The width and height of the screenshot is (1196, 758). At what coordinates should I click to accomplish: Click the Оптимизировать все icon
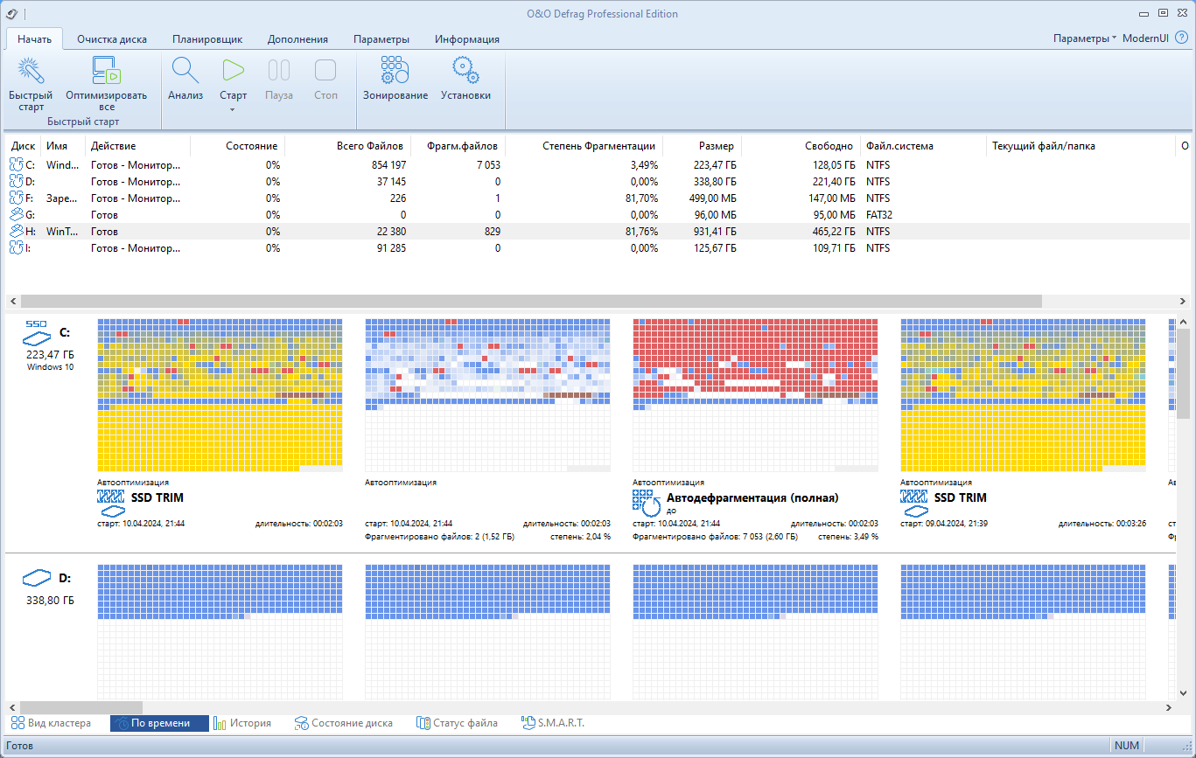pos(106,71)
